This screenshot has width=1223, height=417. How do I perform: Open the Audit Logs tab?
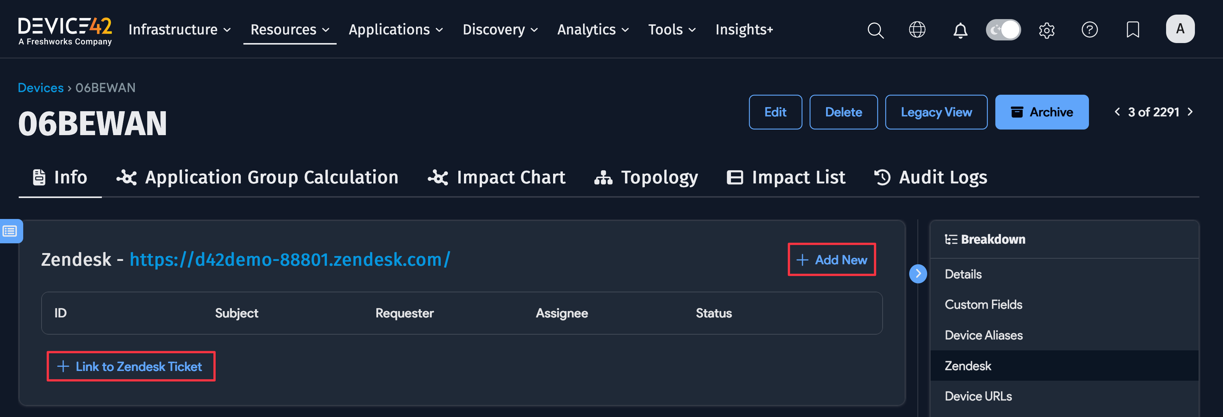pyautogui.click(x=931, y=177)
